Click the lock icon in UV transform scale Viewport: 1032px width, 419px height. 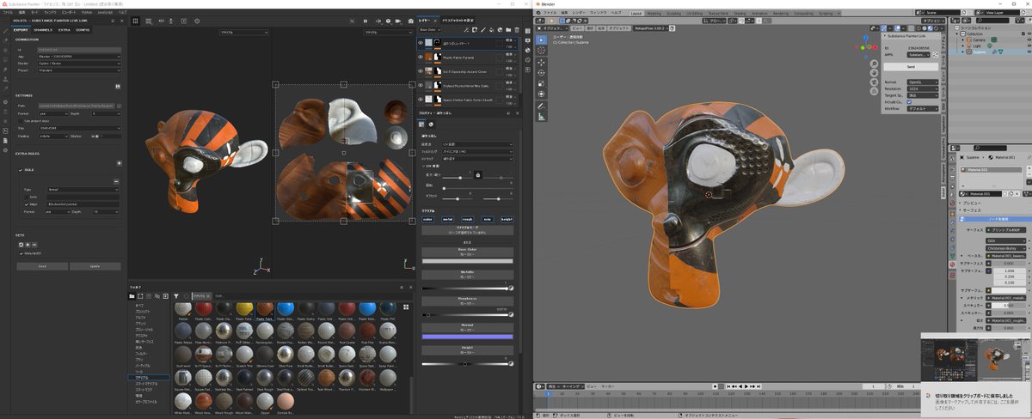(x=479, y=174)
